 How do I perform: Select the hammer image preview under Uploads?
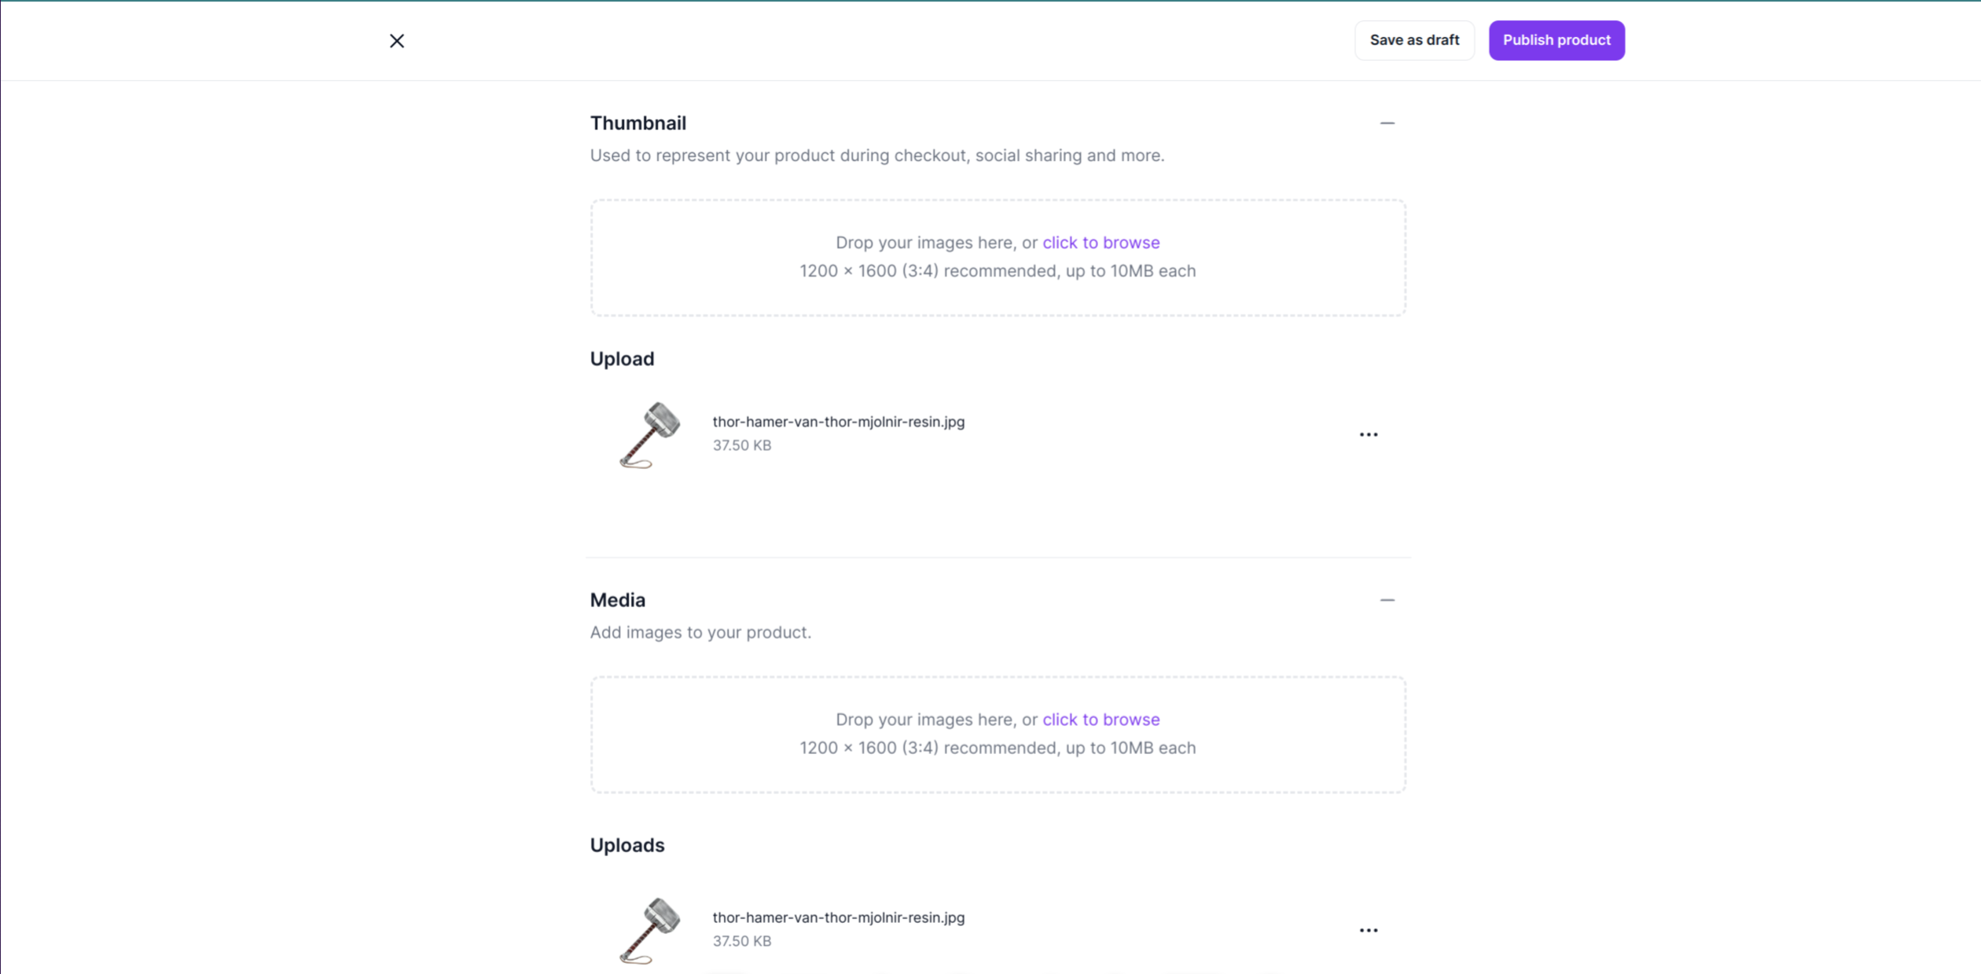tap(650, 931)
